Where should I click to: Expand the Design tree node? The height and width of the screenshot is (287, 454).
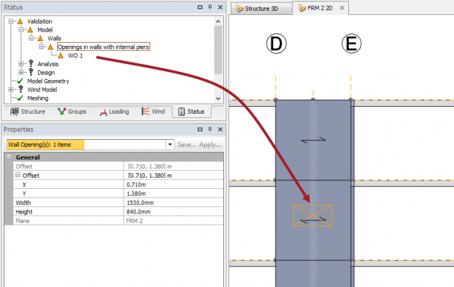point(22,73)
